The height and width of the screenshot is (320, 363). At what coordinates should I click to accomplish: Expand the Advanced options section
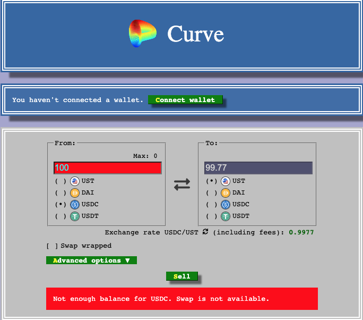coord(91,260)
